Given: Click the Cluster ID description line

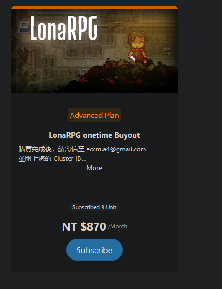Looking at the screenshot, I should pos(52,158).
